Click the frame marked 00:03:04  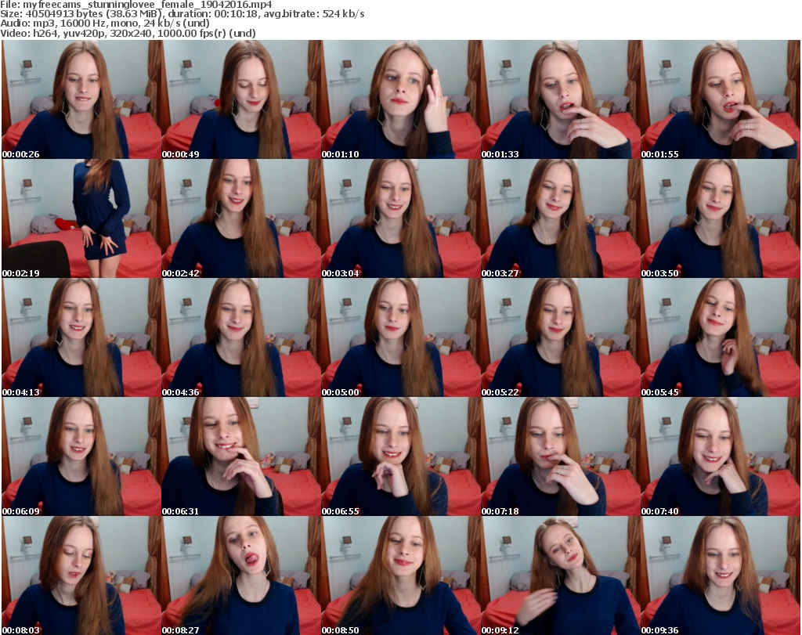tap(401, 218)
